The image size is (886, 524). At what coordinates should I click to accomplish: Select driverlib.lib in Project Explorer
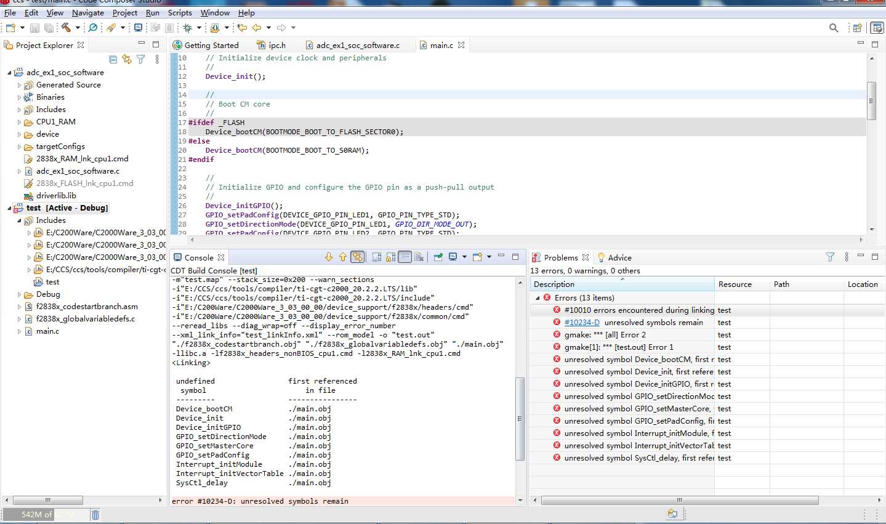pyautogui.click(x=56, y=196)
